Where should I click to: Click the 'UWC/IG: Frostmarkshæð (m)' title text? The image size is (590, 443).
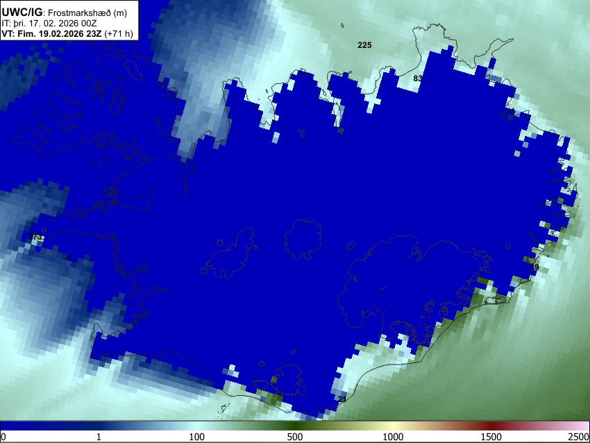pos(65,12)
